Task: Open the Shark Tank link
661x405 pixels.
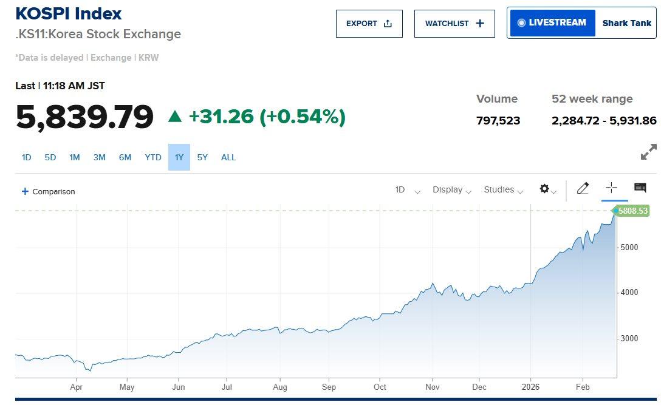Action: tap(626, 23)
